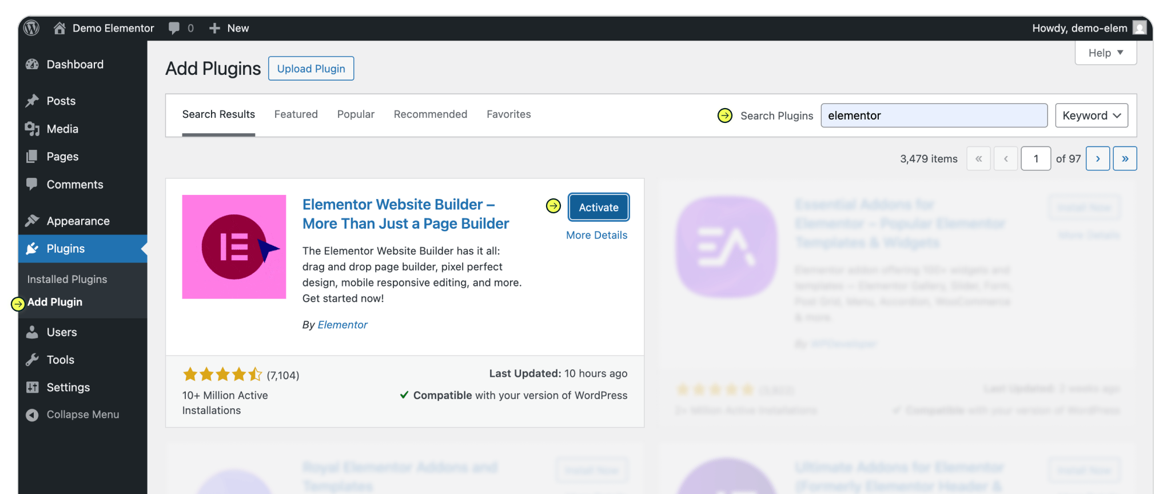Viewport: 1171px width, 494px height.
Task: Click the Plugins plug icon
Action: (x=32, y=249)
